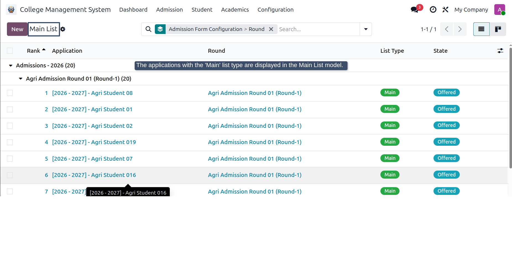512x265 pixels.
Task: Go to the previous page of records
Action: 446,29
